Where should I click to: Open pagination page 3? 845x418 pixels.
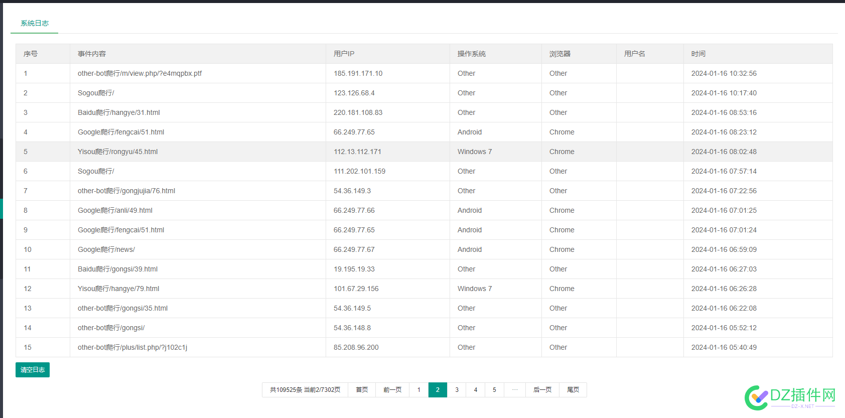coord(457,390)
